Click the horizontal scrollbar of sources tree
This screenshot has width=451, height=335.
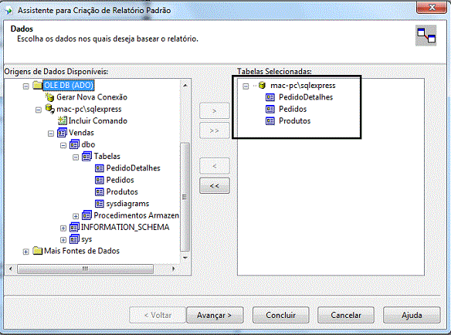click(x=92, y=269)
